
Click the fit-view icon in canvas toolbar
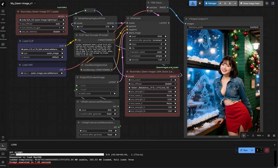pos(253,135)
